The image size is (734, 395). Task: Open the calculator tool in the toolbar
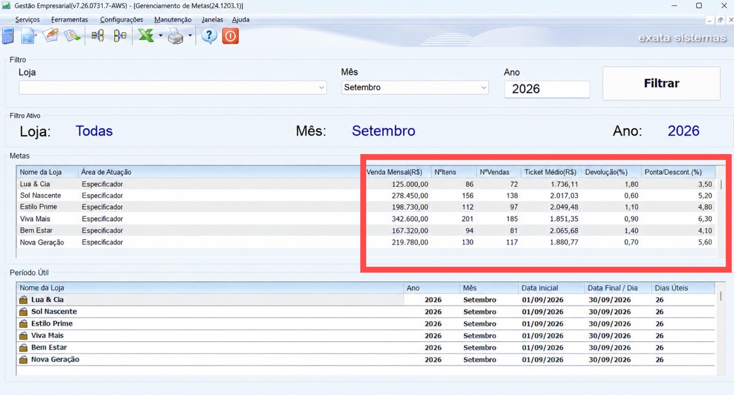pos(8,36)
